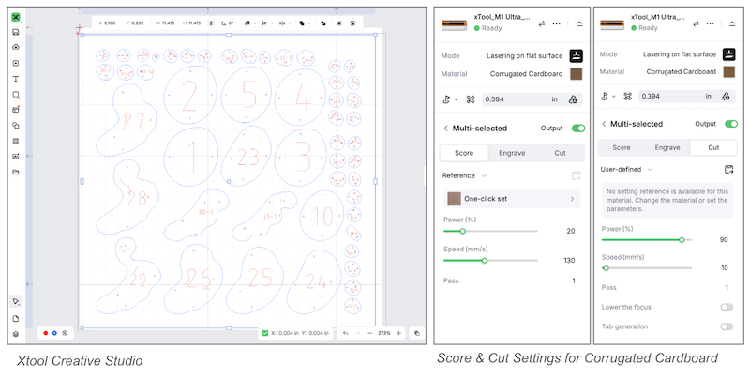Adjust the Speed slider in Score panel
This screenshot has width=750, height=379.
pyautogui.click(x=484, y=260)
